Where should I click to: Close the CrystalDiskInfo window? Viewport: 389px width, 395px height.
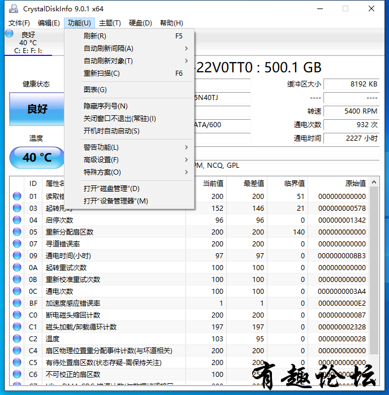point(371,8)
